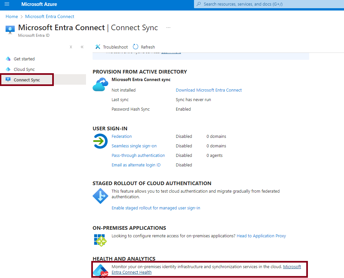Open Pass-through authentication link

138,155
